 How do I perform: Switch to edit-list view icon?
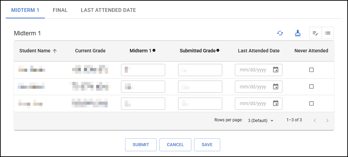[x=315, y=33]
